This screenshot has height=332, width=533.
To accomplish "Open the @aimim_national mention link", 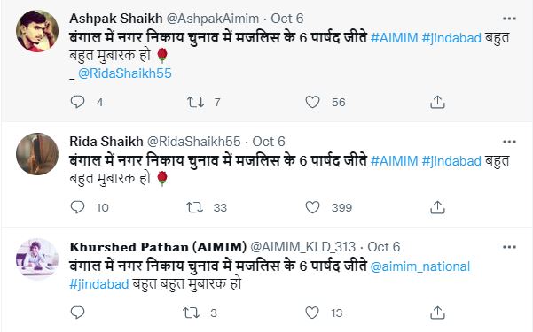I will [419, 266].
